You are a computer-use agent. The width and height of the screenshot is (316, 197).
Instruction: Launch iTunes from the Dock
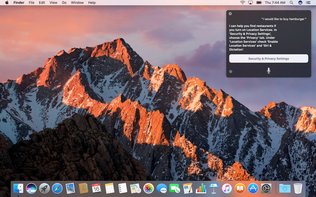pos(226,189)
